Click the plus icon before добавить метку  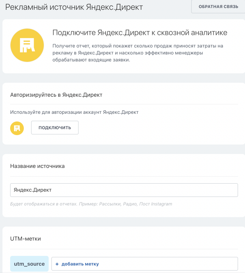(57, 264)
